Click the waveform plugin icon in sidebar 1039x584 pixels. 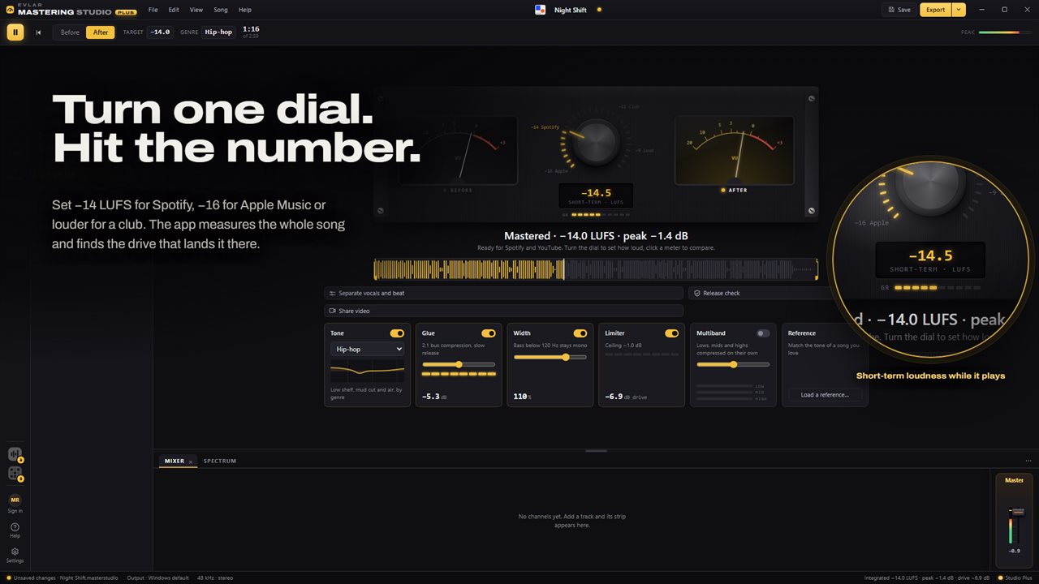(15, 454)
